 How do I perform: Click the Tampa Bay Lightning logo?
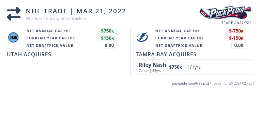click(142, 38)
